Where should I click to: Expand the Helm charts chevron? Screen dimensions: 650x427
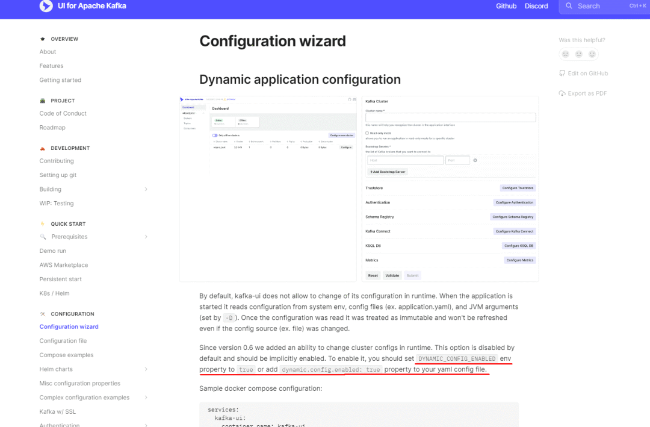coord(146,369)
